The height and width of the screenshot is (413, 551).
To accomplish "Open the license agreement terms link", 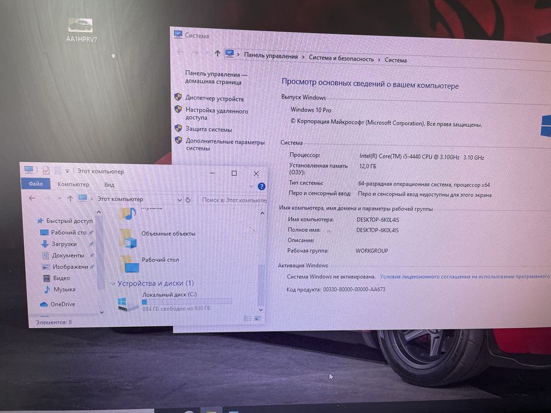I will pyautogui.click(x=465, y=277).
